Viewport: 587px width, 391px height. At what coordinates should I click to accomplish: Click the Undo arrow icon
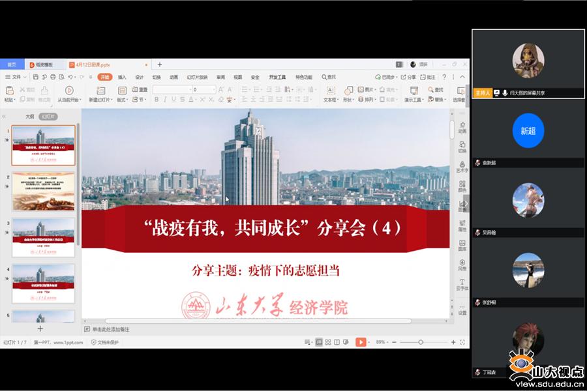(x=70, y=77)
